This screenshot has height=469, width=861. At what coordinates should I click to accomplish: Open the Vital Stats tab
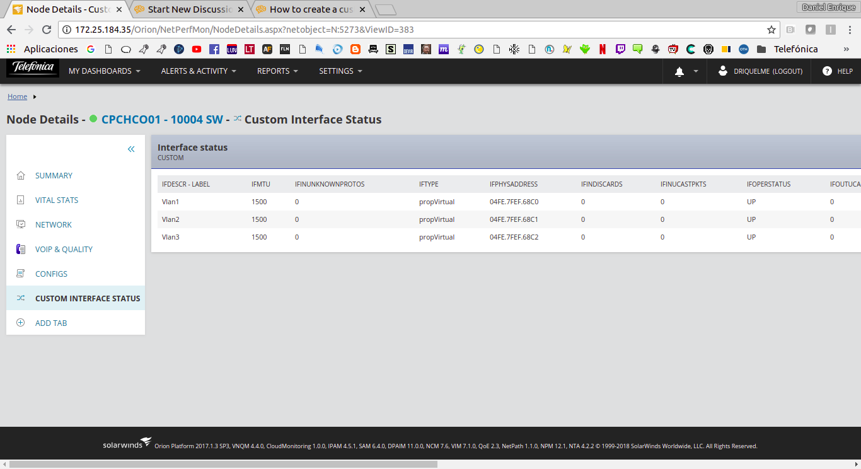57,200
